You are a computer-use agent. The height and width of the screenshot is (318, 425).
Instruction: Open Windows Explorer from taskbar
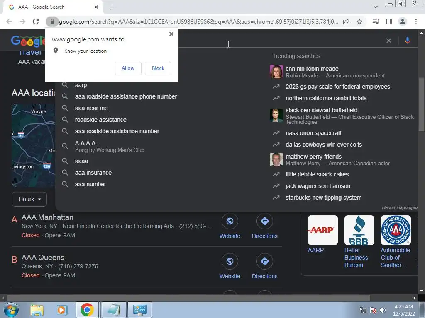click(37, 310)
